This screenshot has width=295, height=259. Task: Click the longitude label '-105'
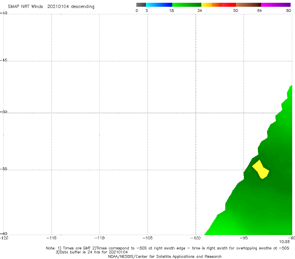tap(147, 238)
